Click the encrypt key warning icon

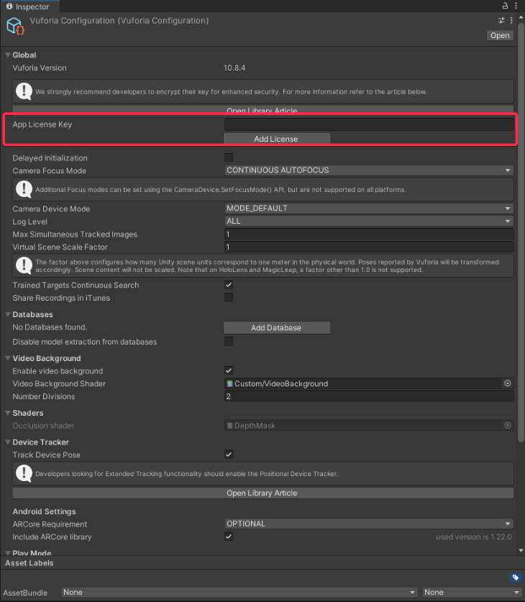coord(24,91)
